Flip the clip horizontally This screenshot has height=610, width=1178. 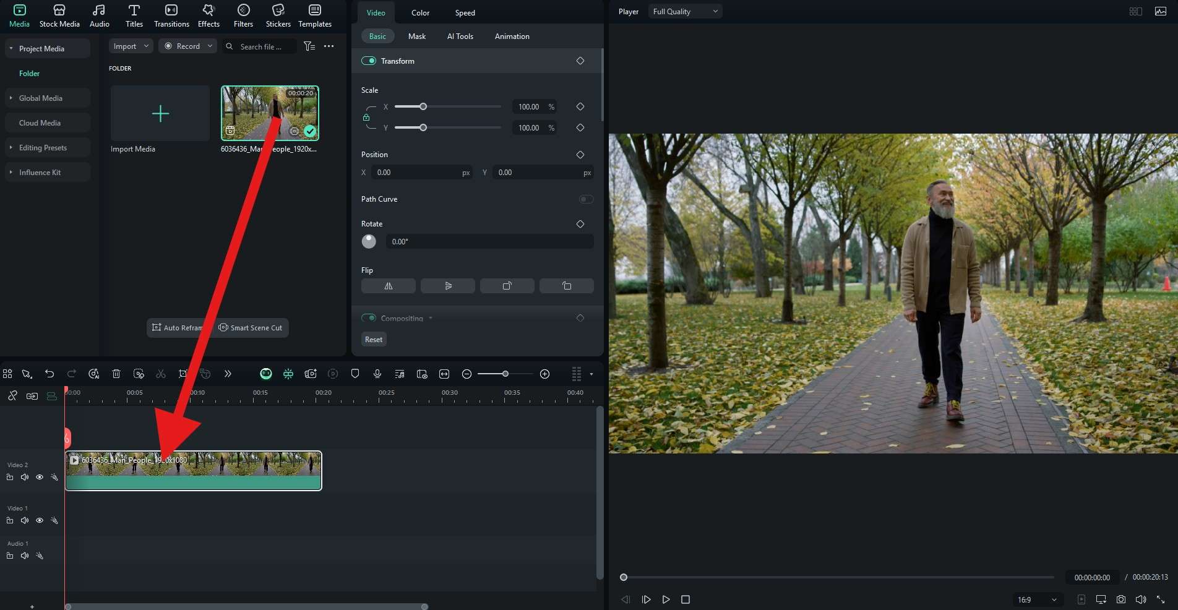389,286
